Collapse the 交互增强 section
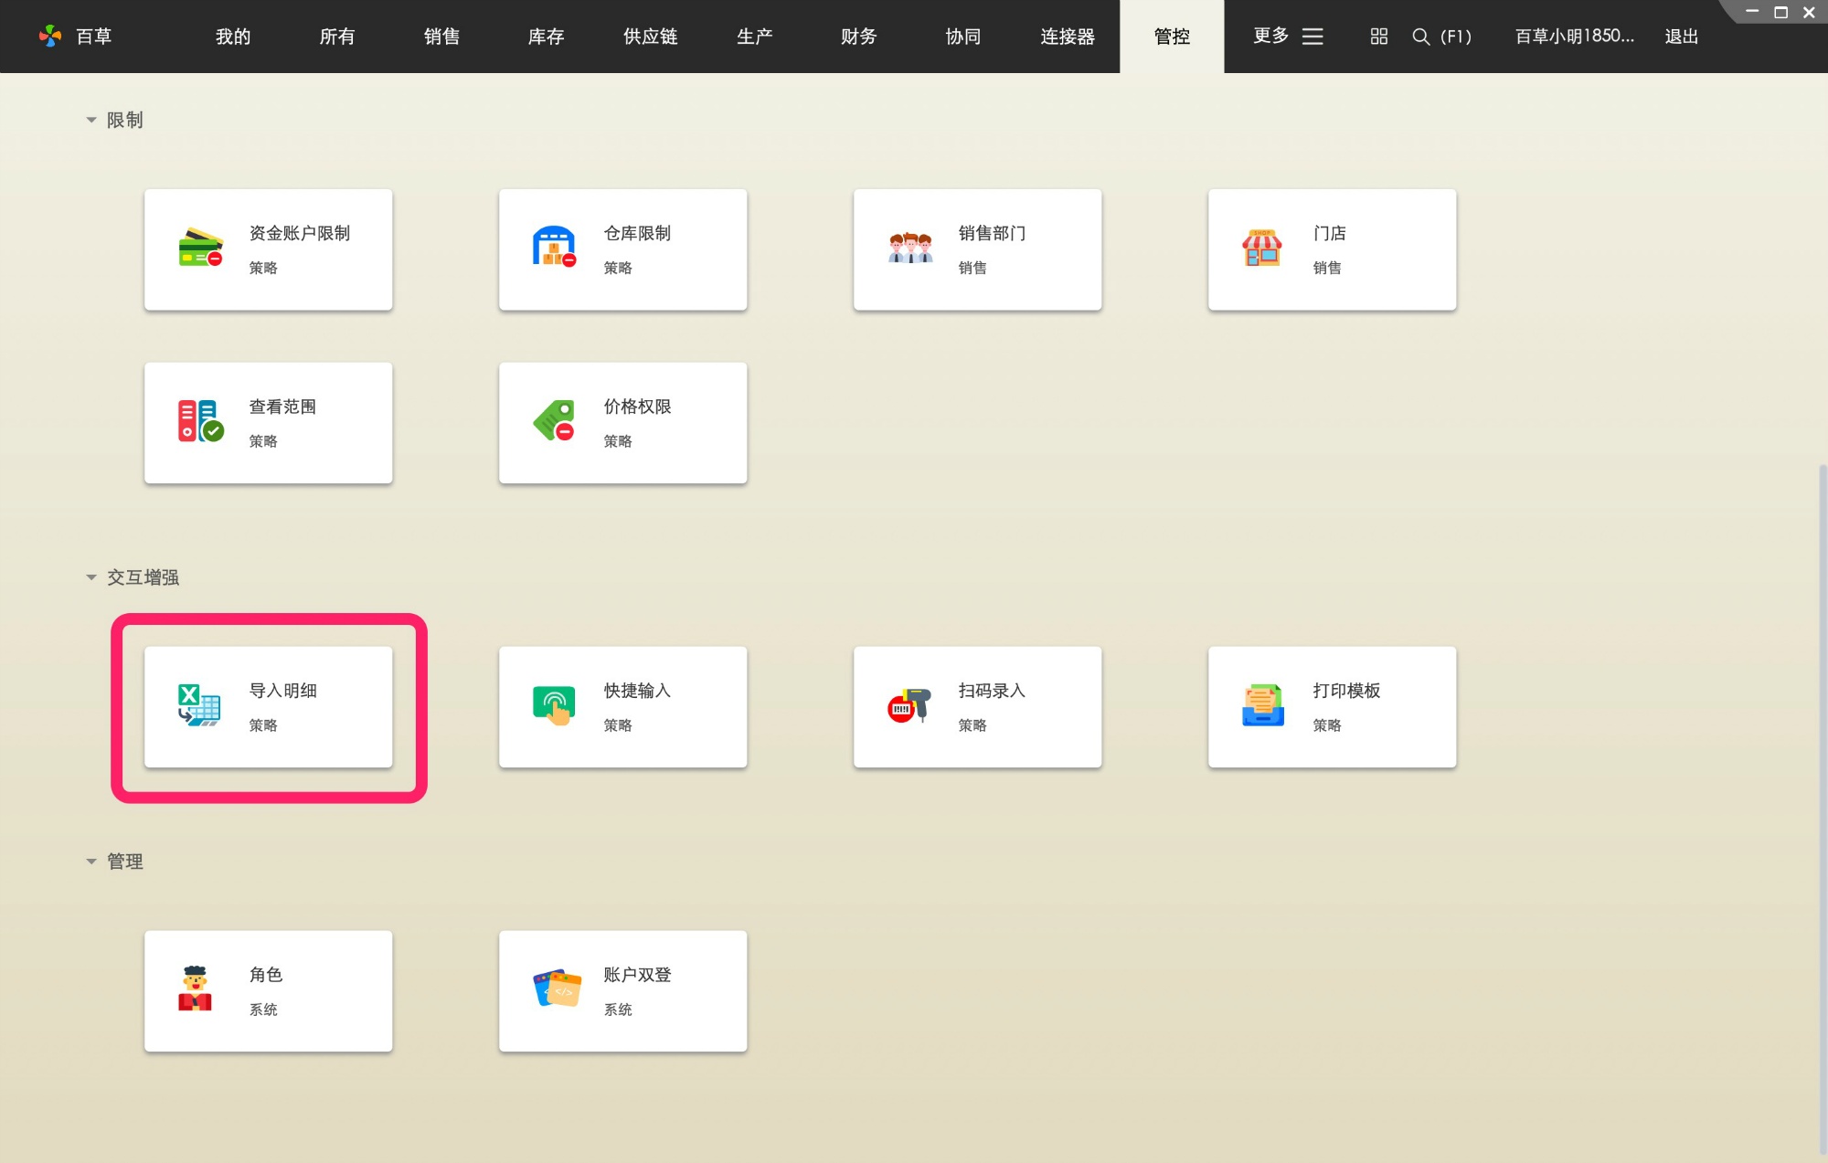The height and width of the screenshot is (1163, 1828). pos(91,577)
